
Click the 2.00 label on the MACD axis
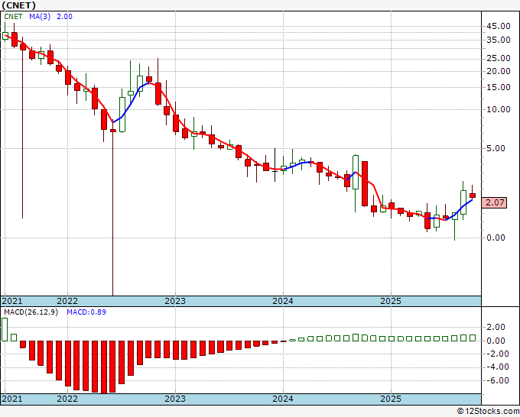pos(496,327)
